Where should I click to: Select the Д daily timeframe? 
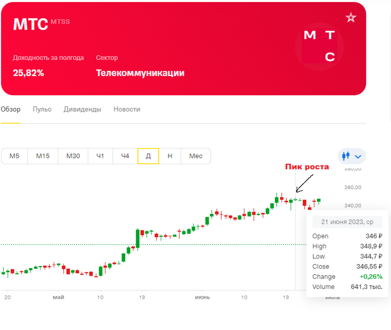(148, 156)
